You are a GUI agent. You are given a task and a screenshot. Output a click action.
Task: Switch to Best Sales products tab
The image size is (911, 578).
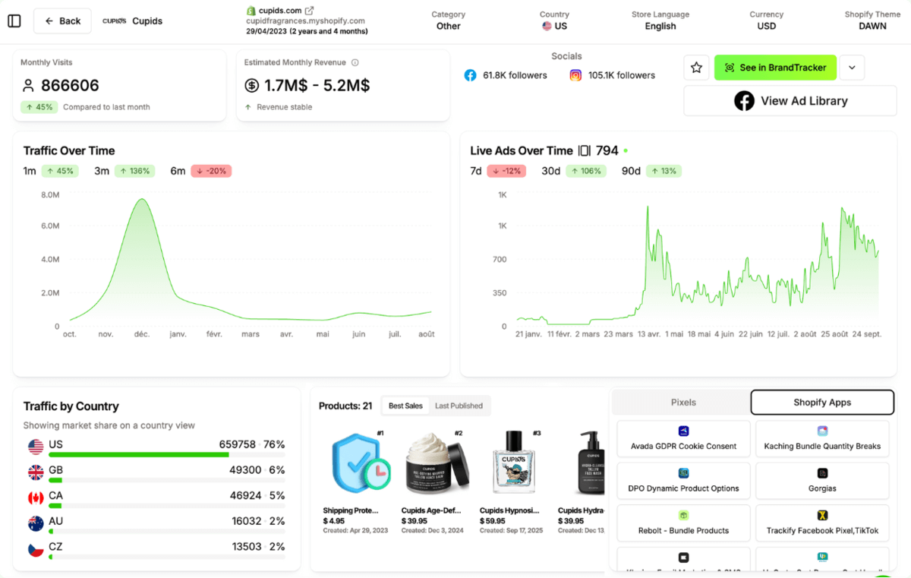point(405,406)
